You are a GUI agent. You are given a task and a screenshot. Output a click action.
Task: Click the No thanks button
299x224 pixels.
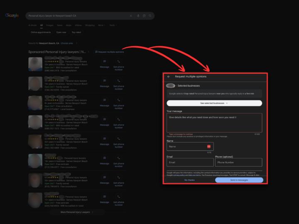pos(189,180)
